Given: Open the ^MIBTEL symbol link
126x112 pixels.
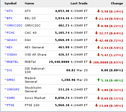Looking at the screenshot, I should click(11, 62).
